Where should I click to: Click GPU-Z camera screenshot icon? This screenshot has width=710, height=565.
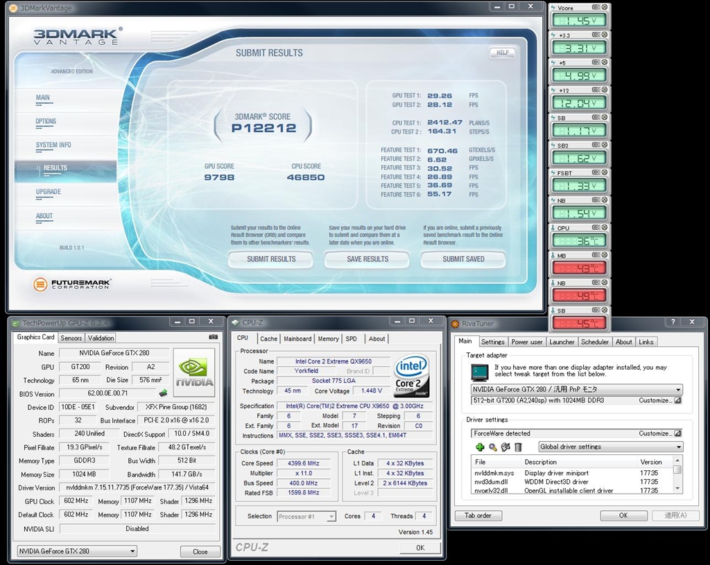(x=214, y=337)
